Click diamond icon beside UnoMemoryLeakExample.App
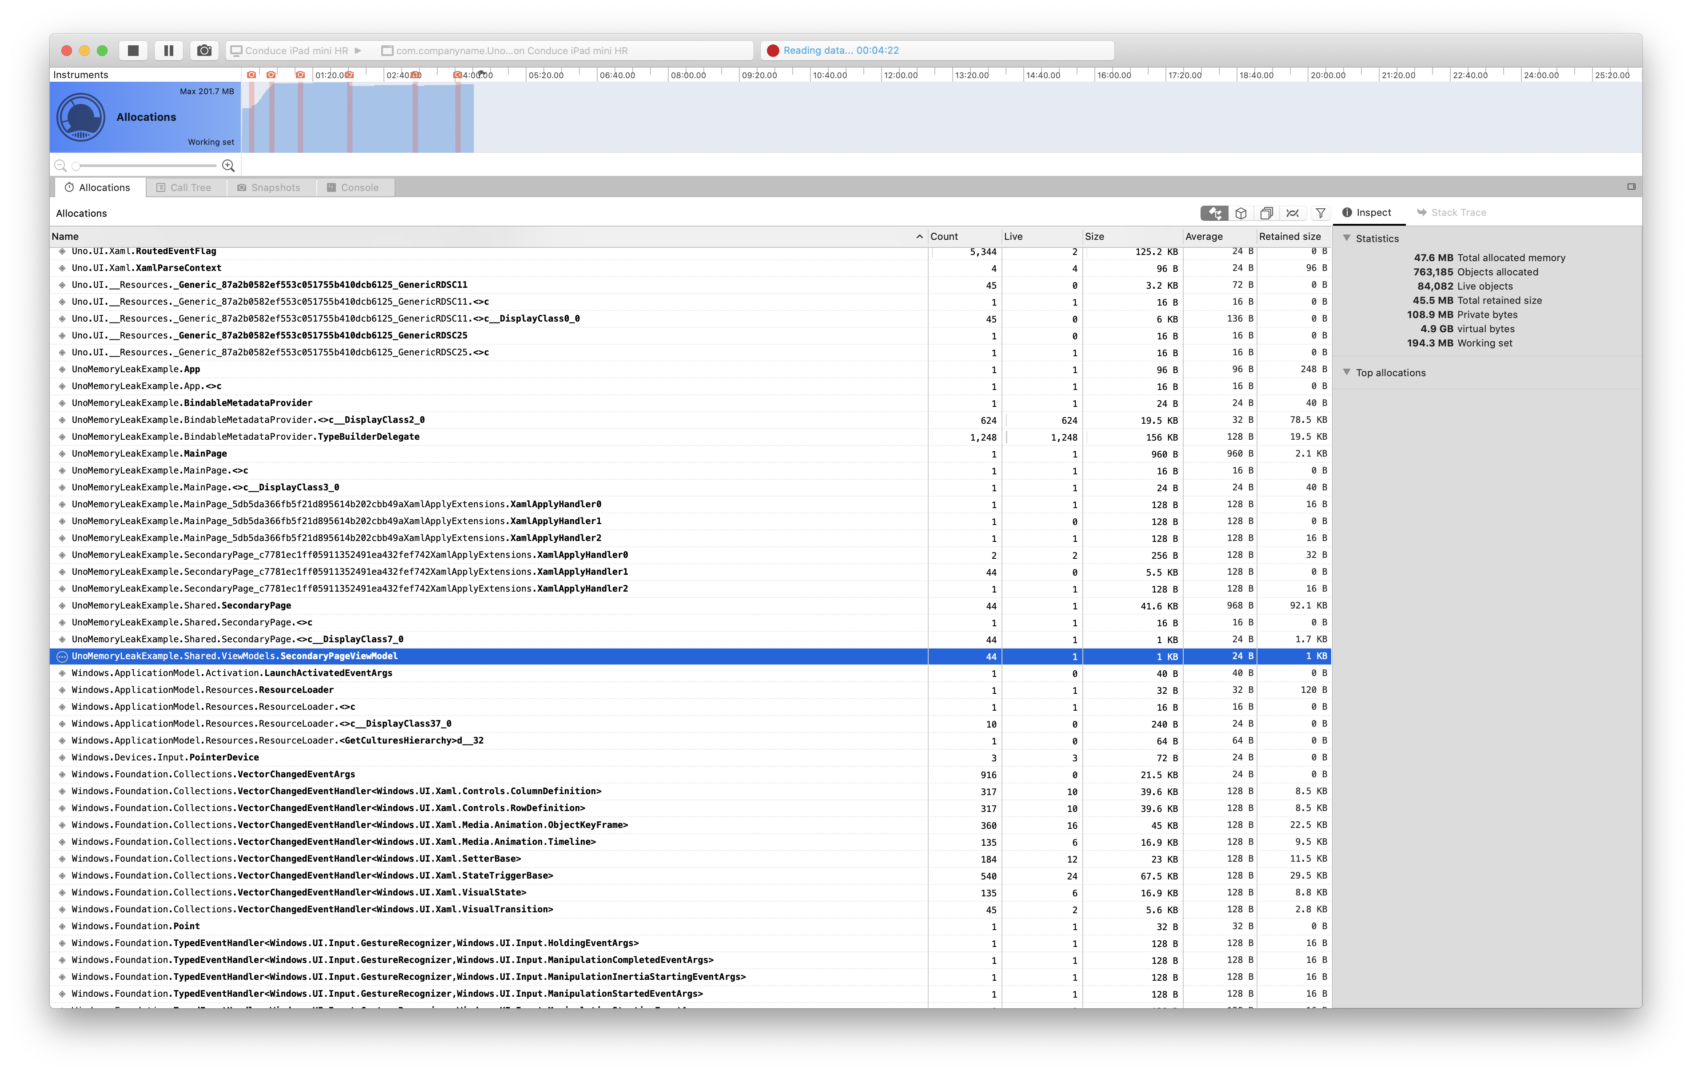The width and height of the screenshot is (1692, 1074). (62, 370)
